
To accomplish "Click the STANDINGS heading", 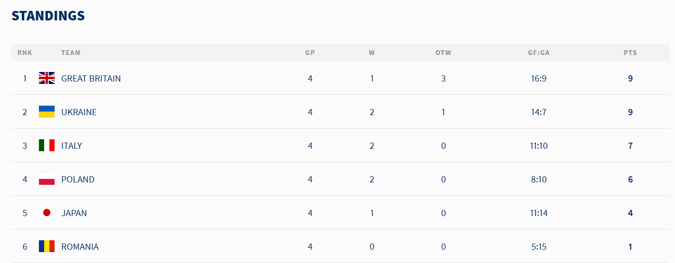I will pyautogui.click(x=48, y=16).
